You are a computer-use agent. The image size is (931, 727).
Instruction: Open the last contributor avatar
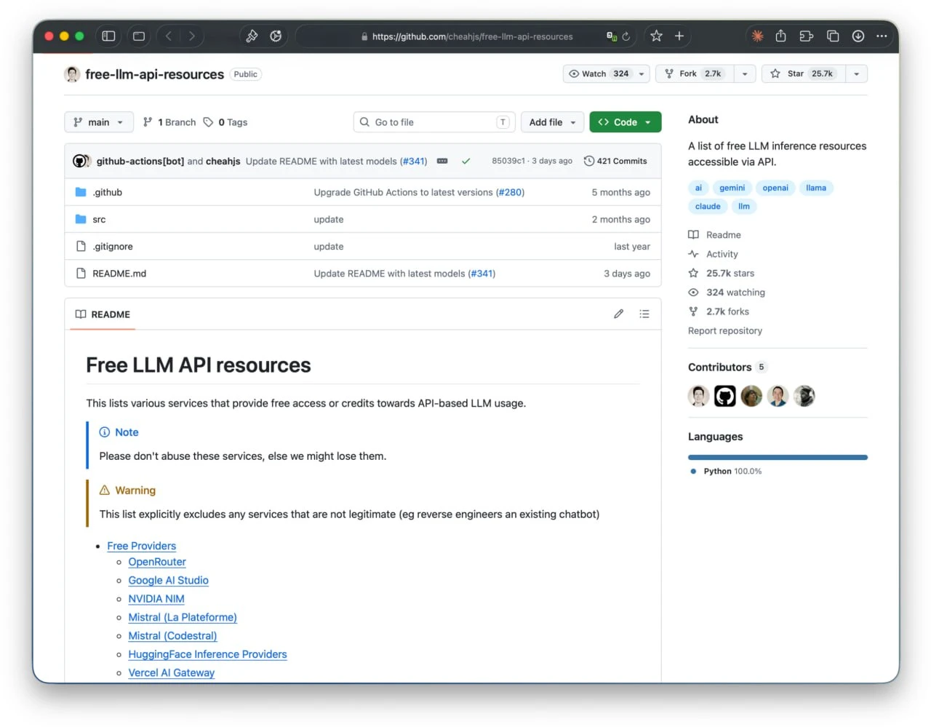point(804,396)
